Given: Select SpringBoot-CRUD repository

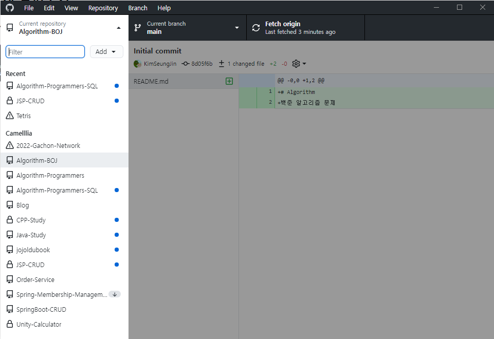Looking at the screenshot, I should pyautogui.click(x=64, y=309).
